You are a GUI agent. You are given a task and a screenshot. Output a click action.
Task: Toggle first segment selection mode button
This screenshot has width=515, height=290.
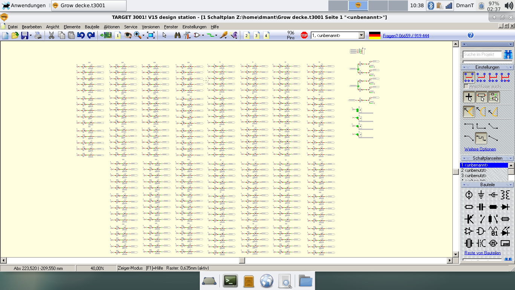[469, 78]
